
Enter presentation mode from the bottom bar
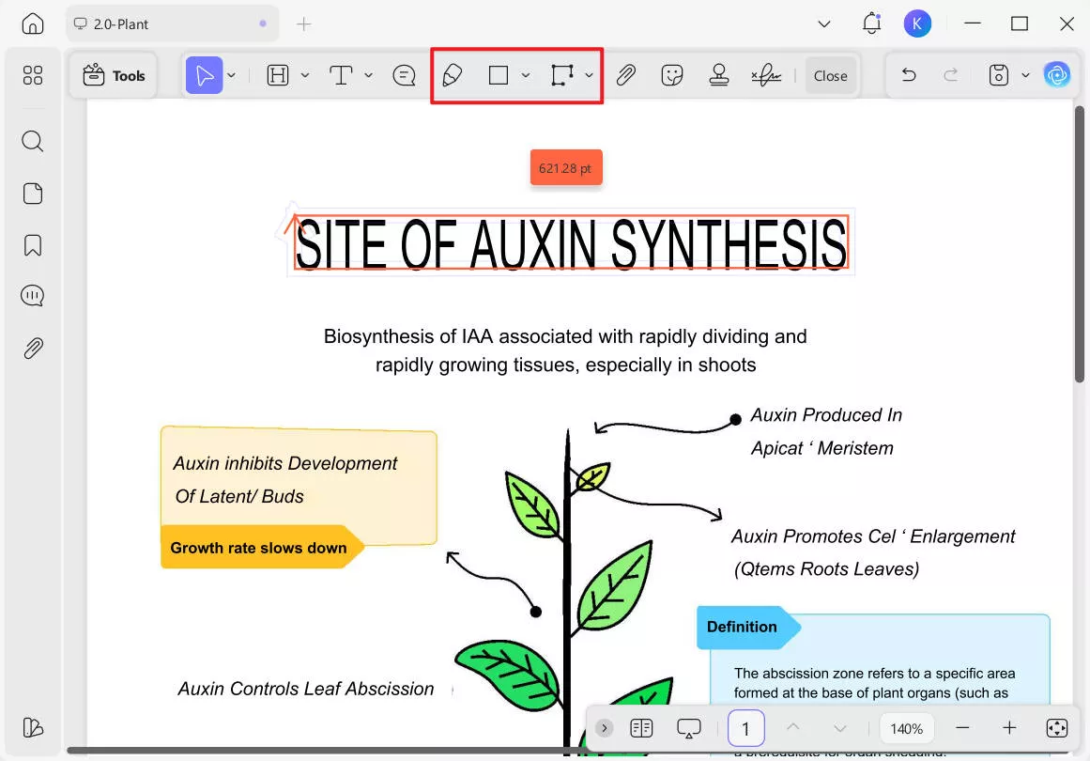click(x=688, y=727)
